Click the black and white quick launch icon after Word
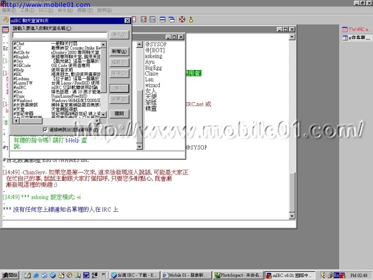The image size is (373, 280). pos(94,275)
